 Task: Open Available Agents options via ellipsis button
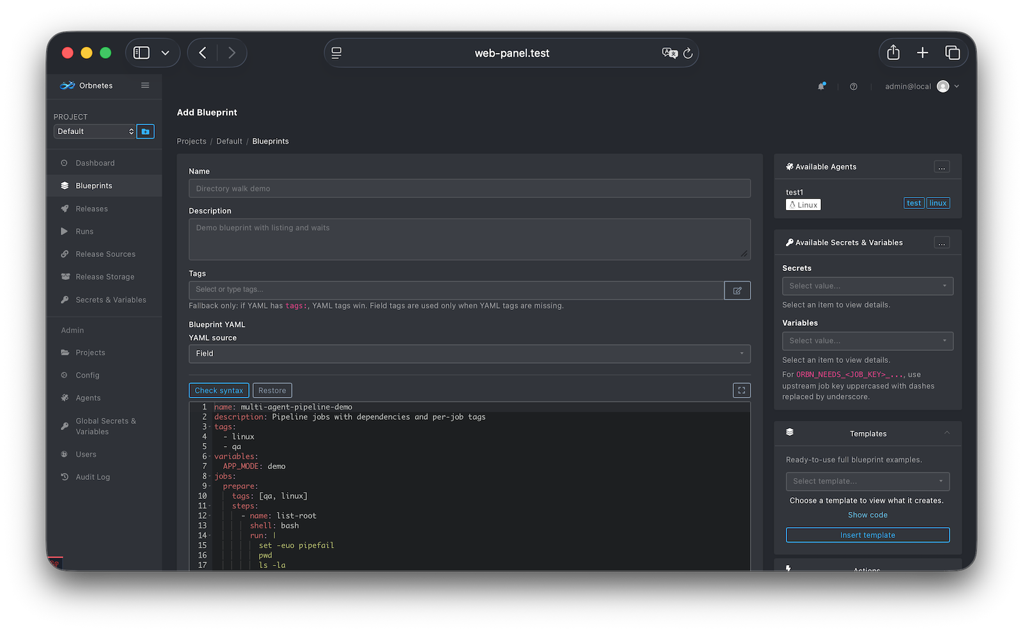pos(941,167)
